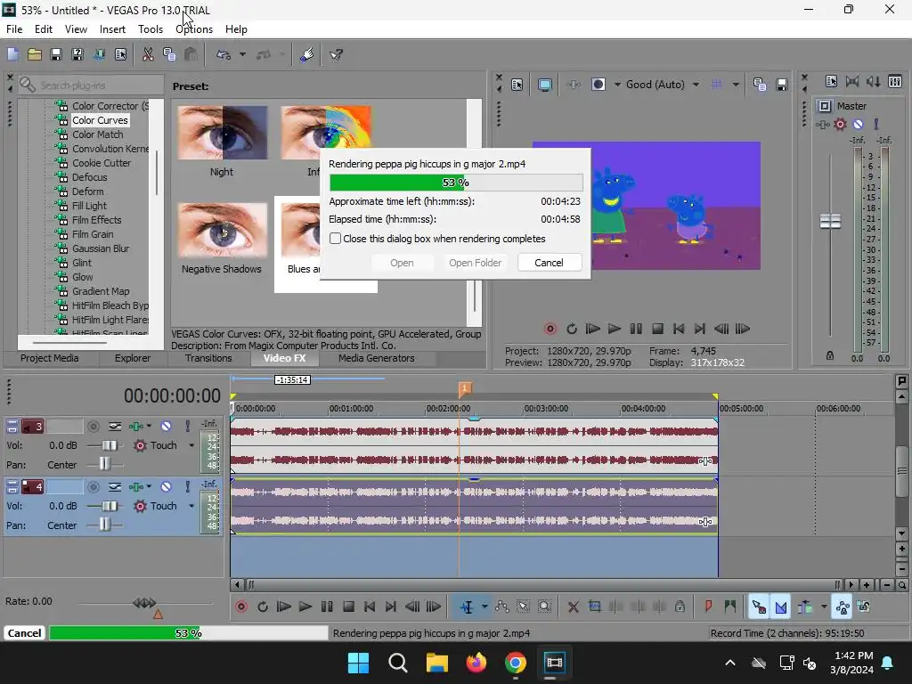
Task: Click the What's This help icon
Action: tap(336, 54)
